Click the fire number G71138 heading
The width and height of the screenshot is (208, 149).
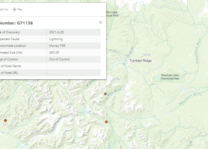(x=16, y=23)
